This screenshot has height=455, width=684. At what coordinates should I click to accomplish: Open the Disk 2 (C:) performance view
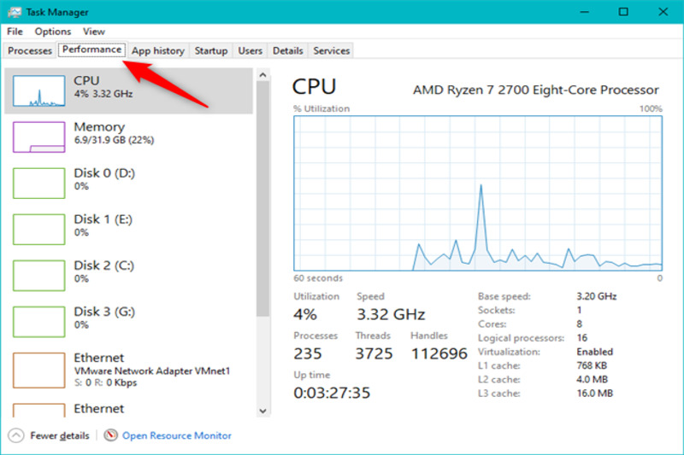104,271
